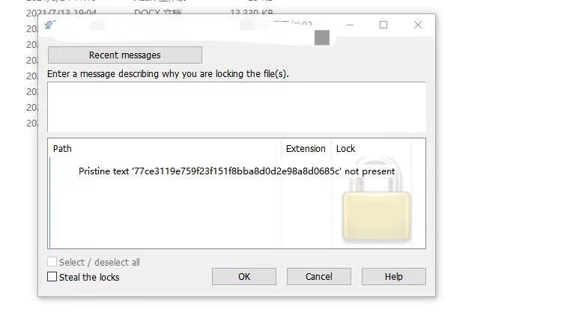Sort by the Lock column header
Viewport: 564px width, 336px height.
tap(371, 148)
